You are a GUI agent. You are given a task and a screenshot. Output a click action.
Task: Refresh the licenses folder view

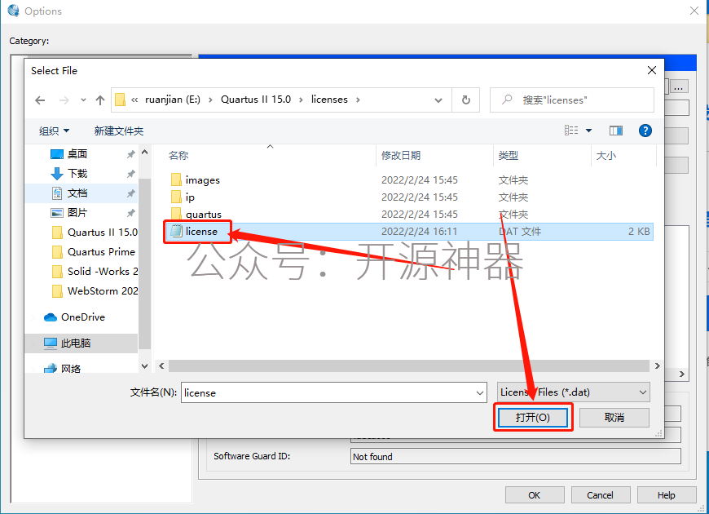(x=465, y=100)
